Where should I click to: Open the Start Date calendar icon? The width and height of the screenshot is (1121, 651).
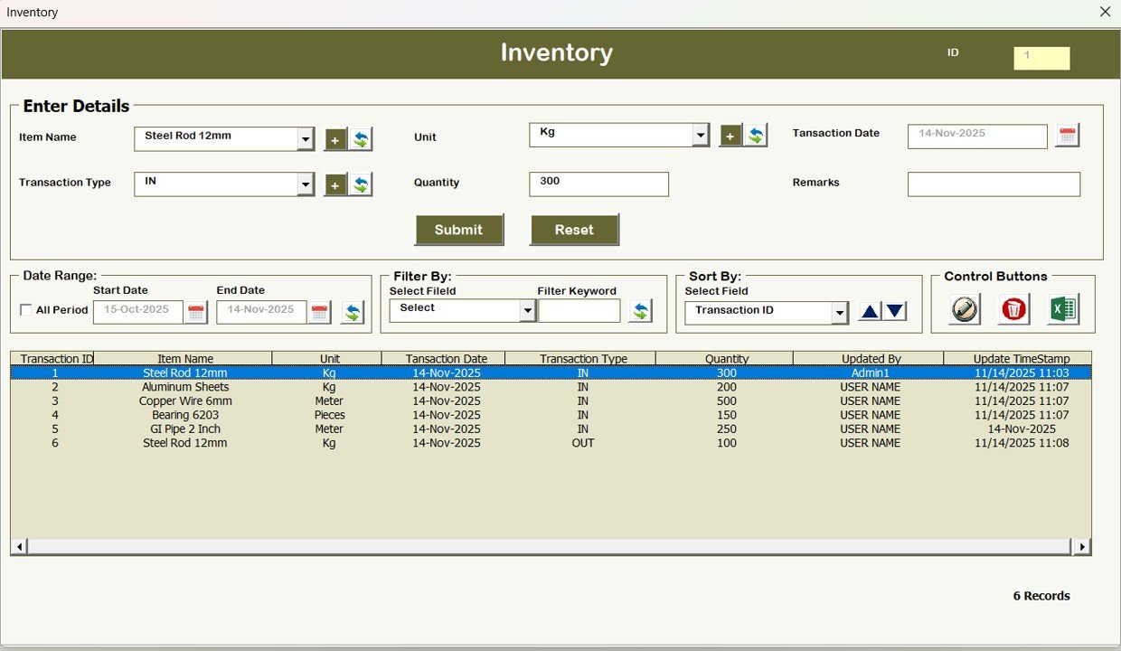pyautogui.click(x=196, y=310)
